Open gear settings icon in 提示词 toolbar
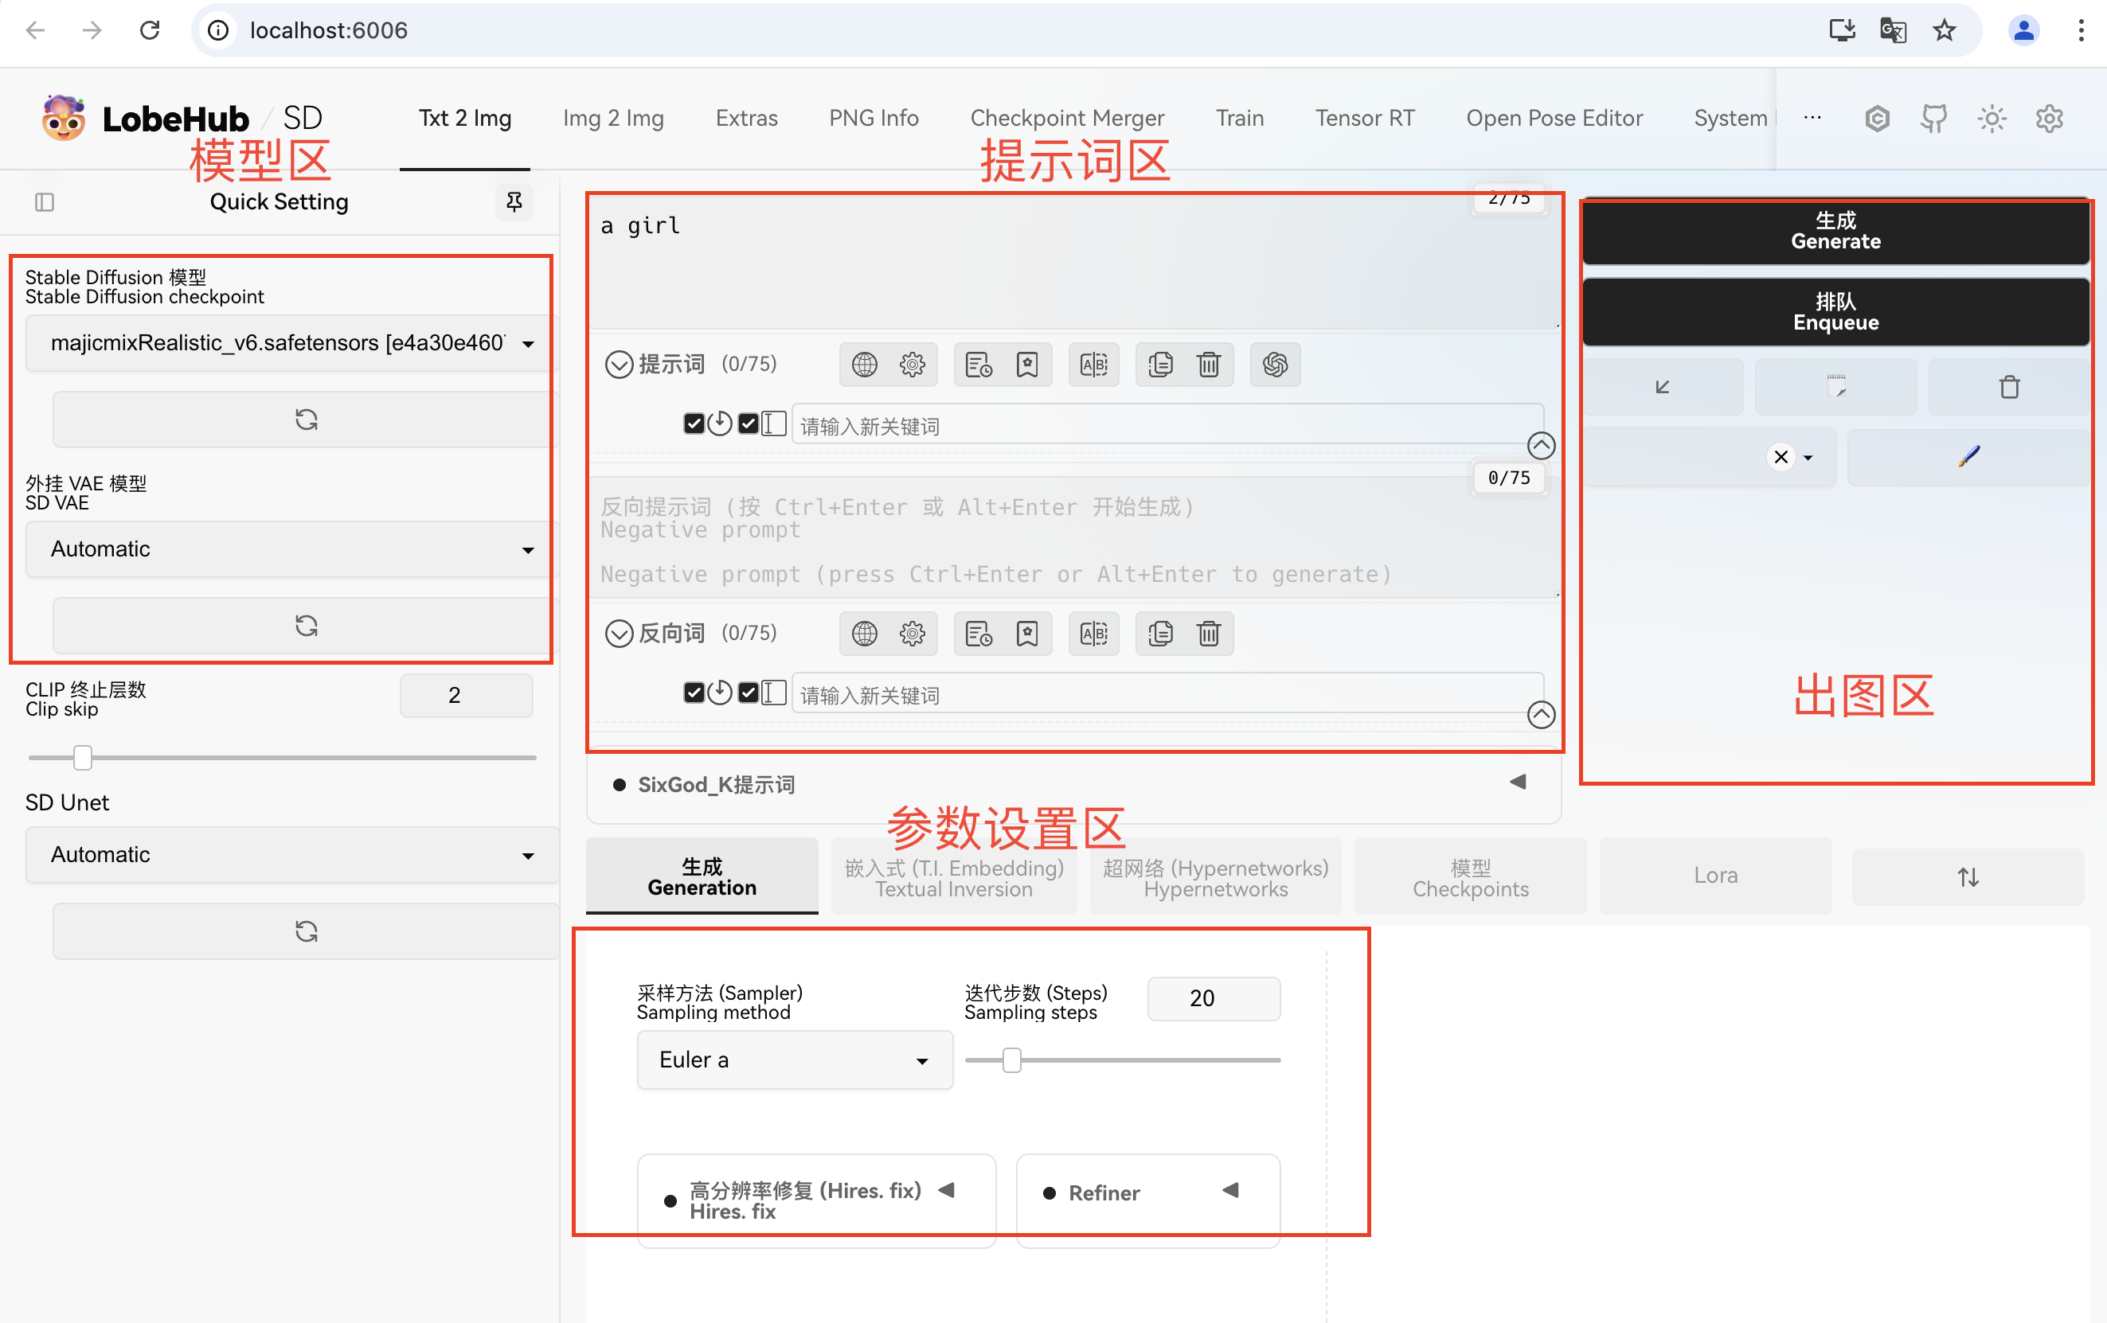 point(912,365)
